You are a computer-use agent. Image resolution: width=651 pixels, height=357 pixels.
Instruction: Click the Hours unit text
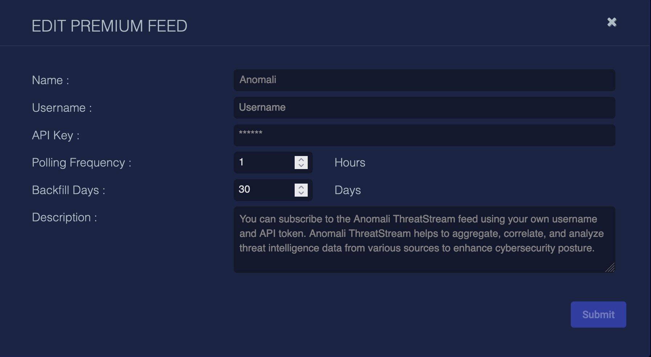(x=349, y=163)
